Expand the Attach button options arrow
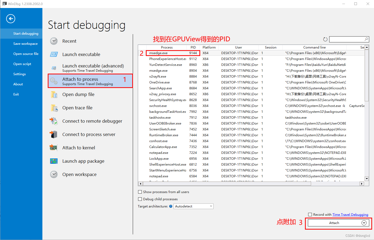 [364, 223]
